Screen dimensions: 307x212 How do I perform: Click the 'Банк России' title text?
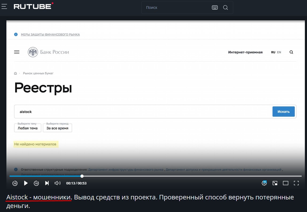(55, 52)
